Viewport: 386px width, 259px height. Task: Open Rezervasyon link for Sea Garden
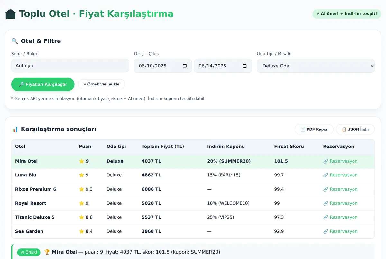point(340,231)
